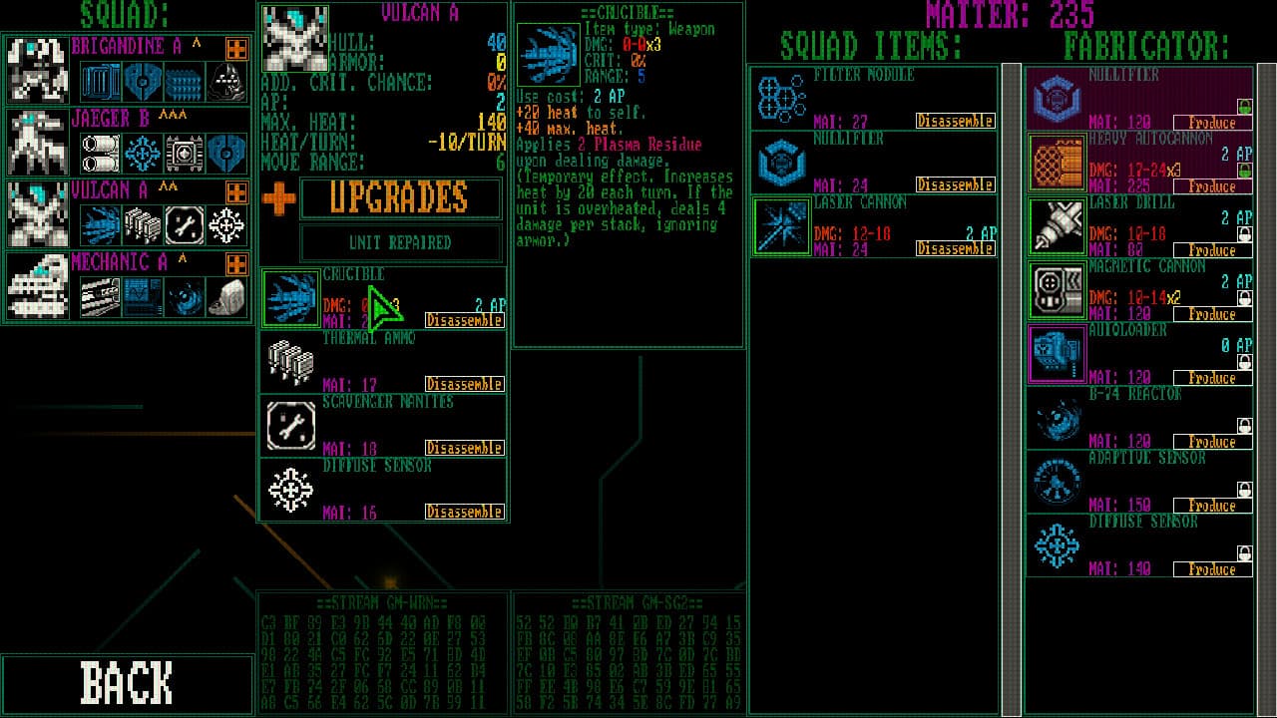
Task: Select the Scavenger Nanites wrench icon in equipment list
Action: point(290,426)
